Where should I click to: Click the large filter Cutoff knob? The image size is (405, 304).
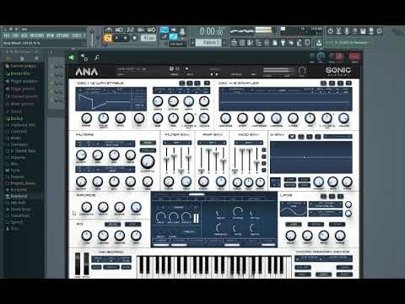coord(148,161)
